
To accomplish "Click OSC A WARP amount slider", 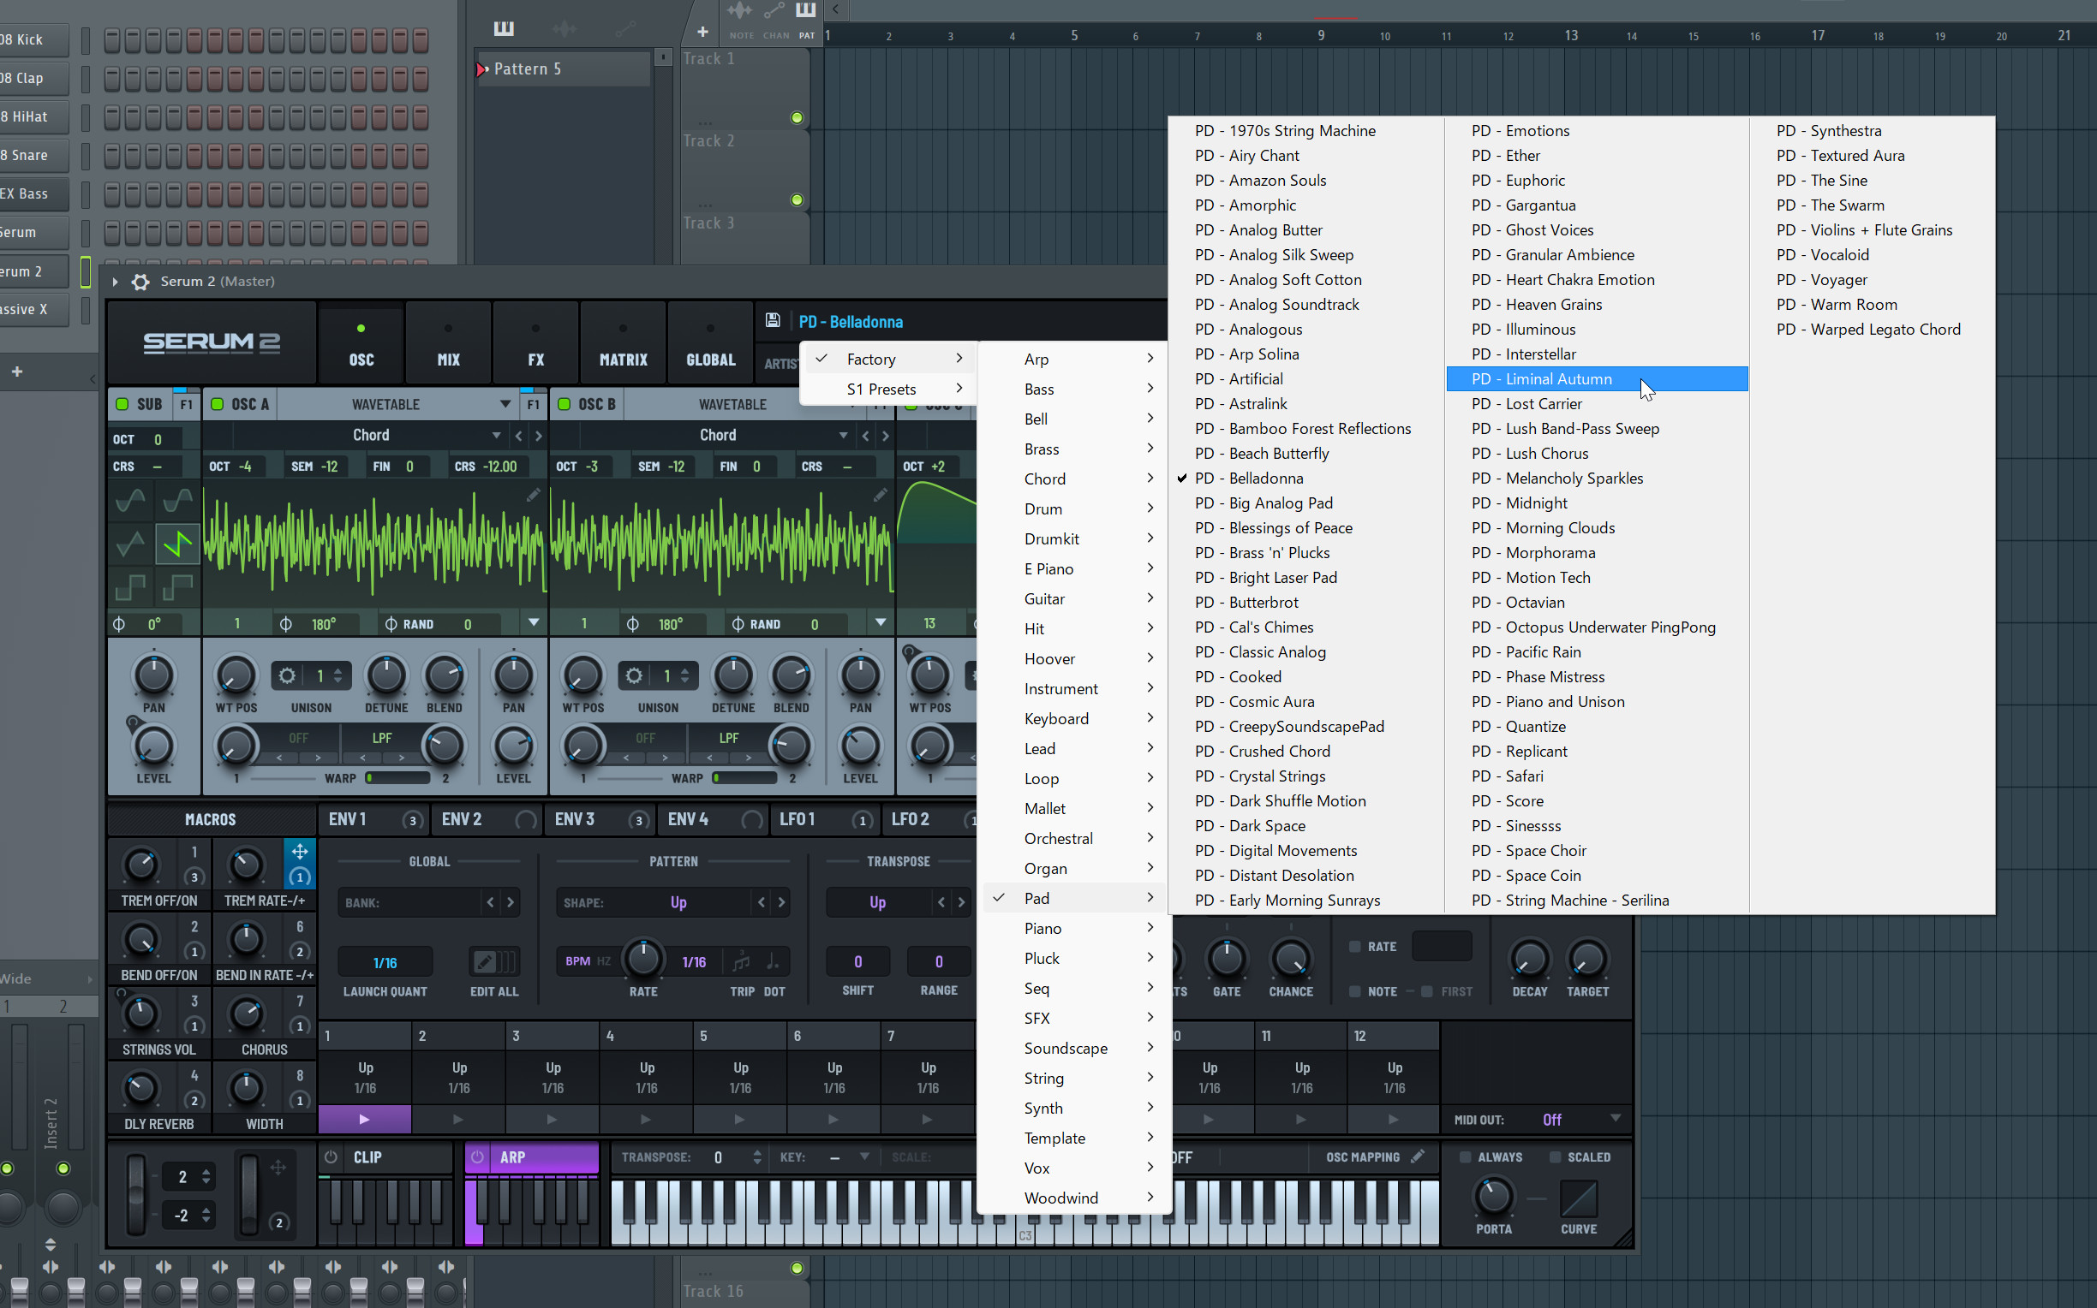I will click(397, 778).
